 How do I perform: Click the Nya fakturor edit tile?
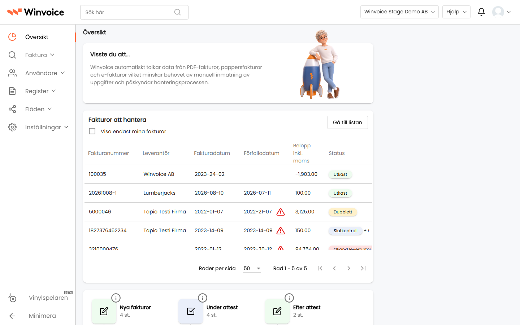click(104, 311)
